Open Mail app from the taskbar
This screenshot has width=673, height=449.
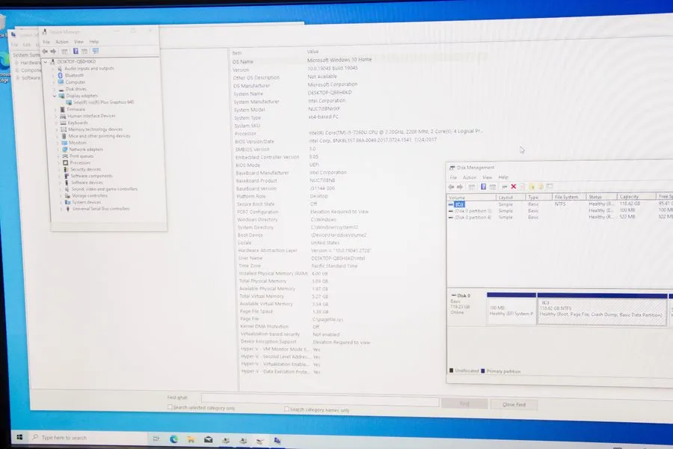(208, 439)
